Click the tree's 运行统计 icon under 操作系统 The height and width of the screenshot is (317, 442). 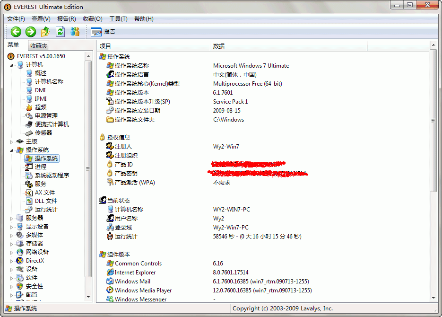[x=29, y=210]
